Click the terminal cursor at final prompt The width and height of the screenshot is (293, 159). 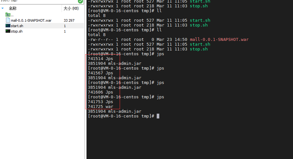pos(158,116)
